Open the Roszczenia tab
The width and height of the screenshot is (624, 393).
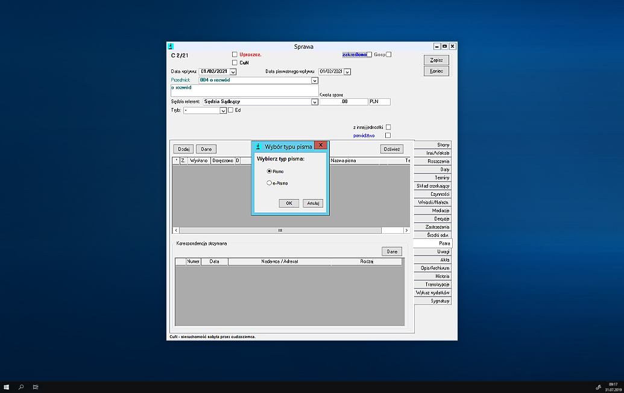point(433,161)
